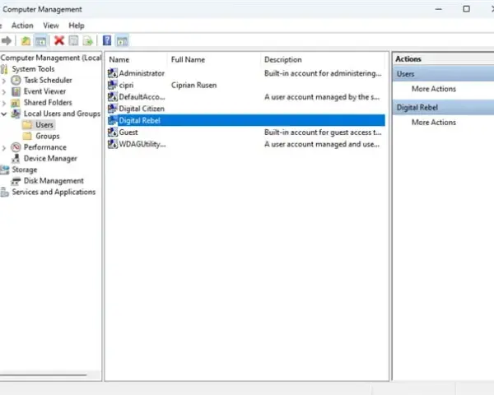Expand the Performance node
494x395 pixels.
pyautogui.click(x=4, y=148)
